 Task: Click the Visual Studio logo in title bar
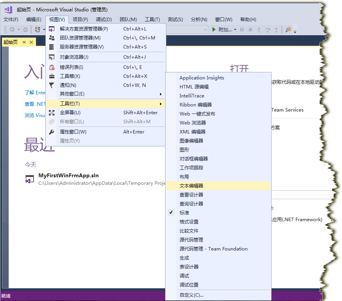pyautogui.click(x=8, y=10)
